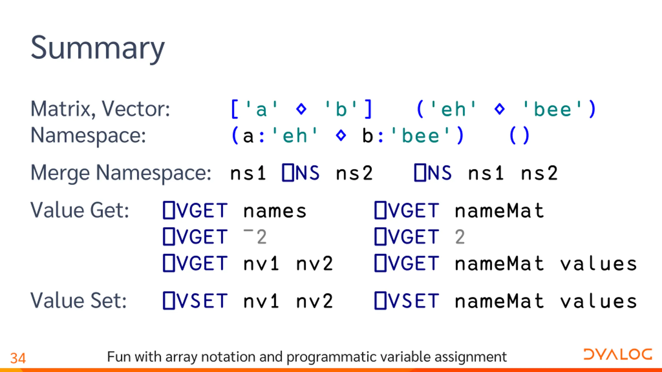Click the ⎕VGET ¯2 expression
662x372 pixels.
tap(215, 237)
